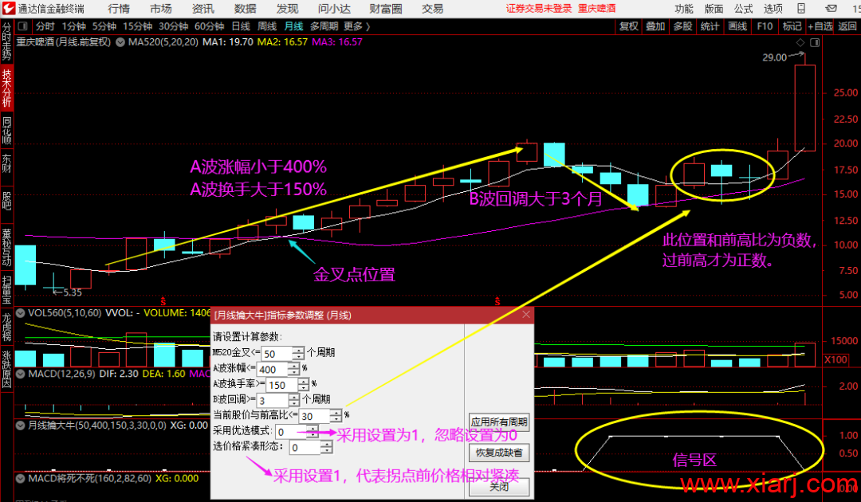Click 返回 back button

(847, 26)
